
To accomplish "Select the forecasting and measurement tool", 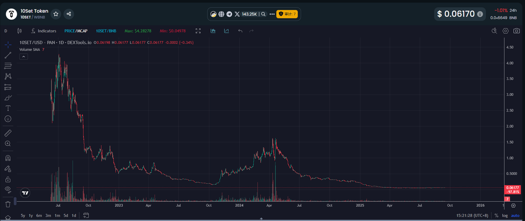I will tap(8, 87).
